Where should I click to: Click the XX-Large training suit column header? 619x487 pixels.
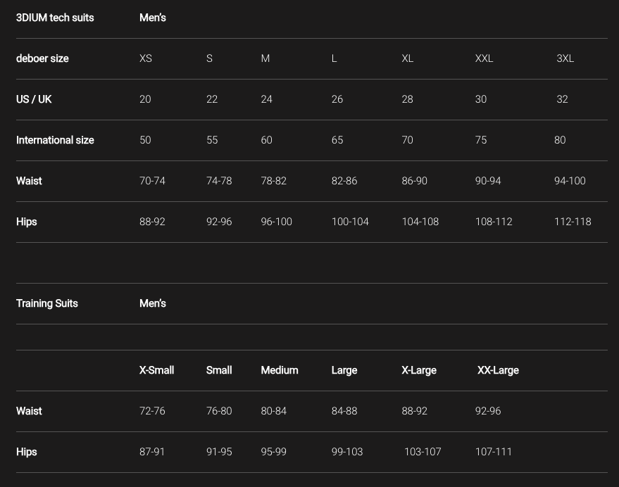(498, 370)
